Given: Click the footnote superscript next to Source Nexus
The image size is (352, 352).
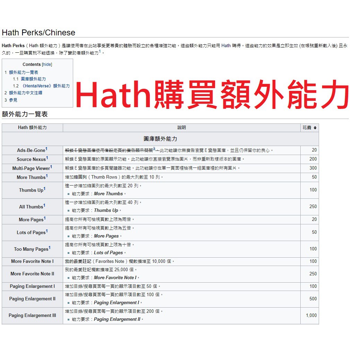Looking at the screenshot, I should tap(47, 158).
